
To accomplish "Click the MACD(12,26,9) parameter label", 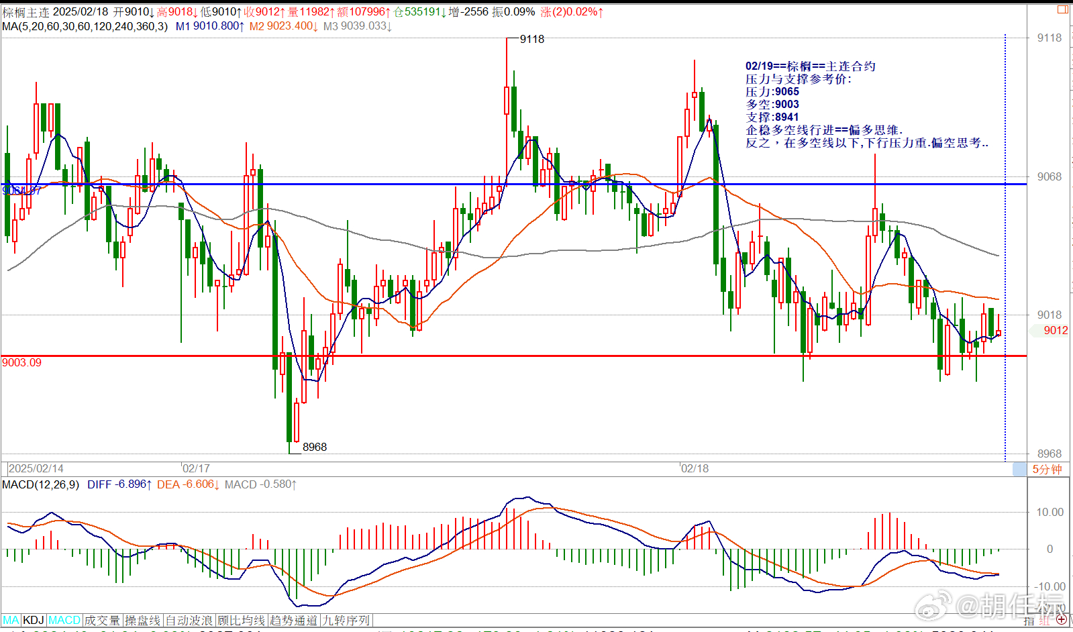I will (40, 484).
